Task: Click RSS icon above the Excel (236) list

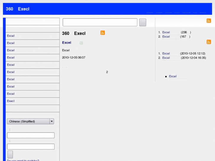Action: coord(209,21)
